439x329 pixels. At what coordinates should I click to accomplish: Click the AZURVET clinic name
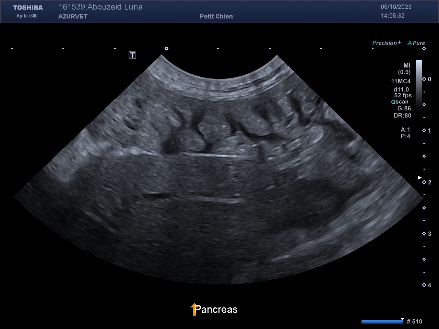(x=73, y=16)
